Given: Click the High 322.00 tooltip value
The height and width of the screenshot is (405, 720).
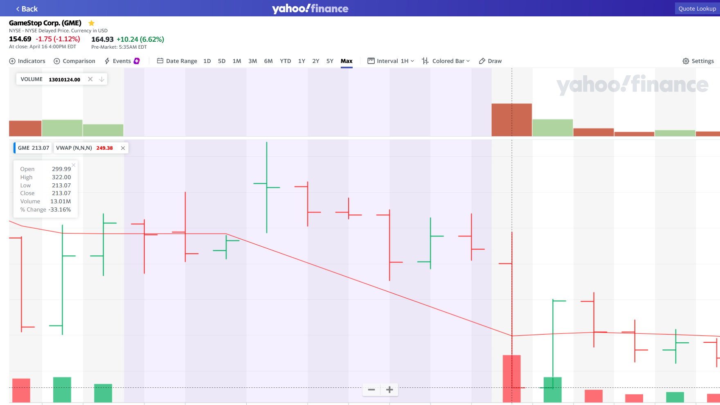Looking at the screenshot, I should (61, 177).
